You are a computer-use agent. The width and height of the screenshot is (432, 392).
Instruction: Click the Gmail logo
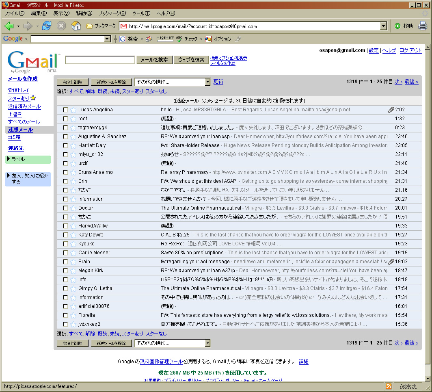click(x=33, y=61)
